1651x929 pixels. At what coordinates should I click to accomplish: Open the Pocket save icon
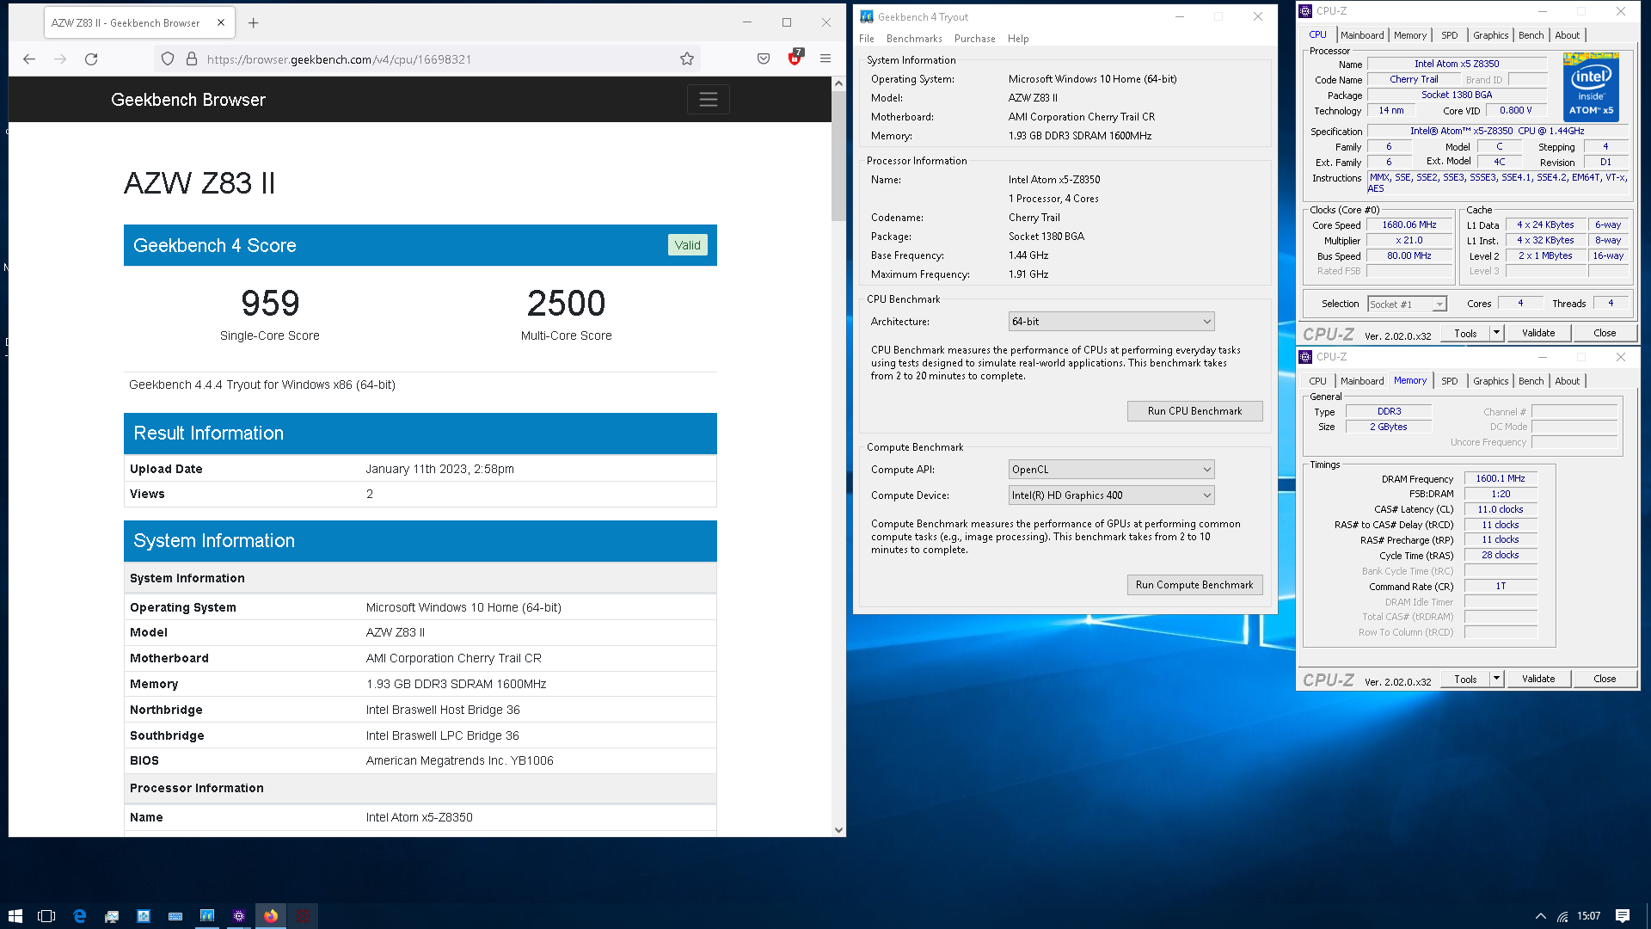(x=764, y=59)
